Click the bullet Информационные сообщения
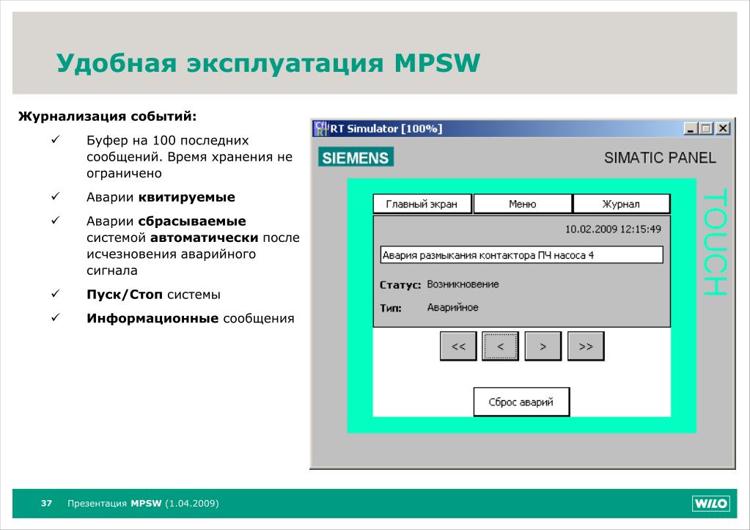 (x=191, y=318)
